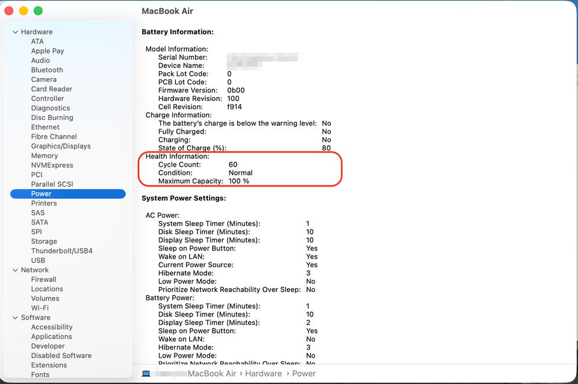Viewport: 578px width, 384px height.
Task: Select the highlighted Power entry
Action: pyautogui.click(x=68, y=194)
